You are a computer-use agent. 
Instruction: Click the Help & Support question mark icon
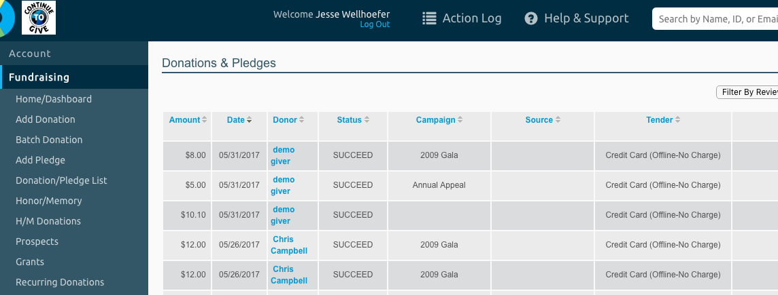coord(531,19)
